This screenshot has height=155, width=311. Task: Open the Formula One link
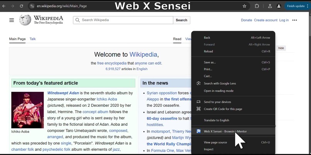[x=163, y=151]
